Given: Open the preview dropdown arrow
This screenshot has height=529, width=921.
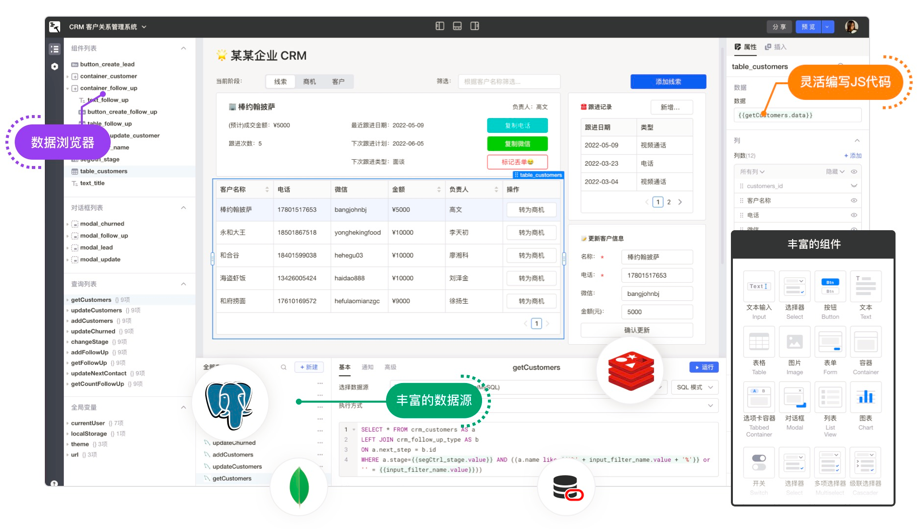Looking at the screenshot, I should click(x=827, y=27).
